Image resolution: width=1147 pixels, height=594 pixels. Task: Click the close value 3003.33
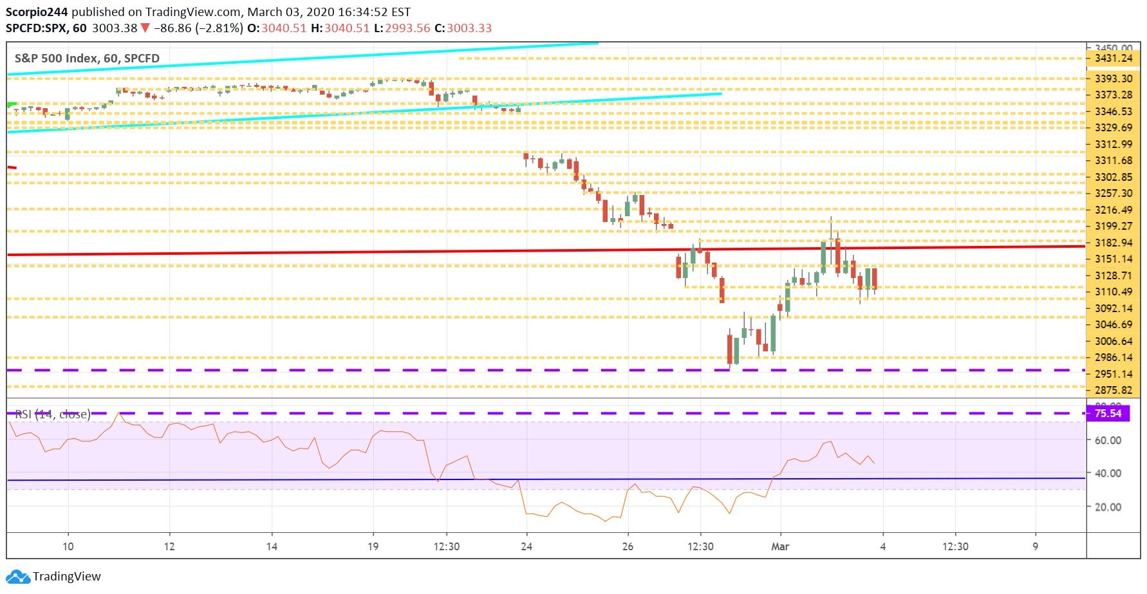[469, 28]
